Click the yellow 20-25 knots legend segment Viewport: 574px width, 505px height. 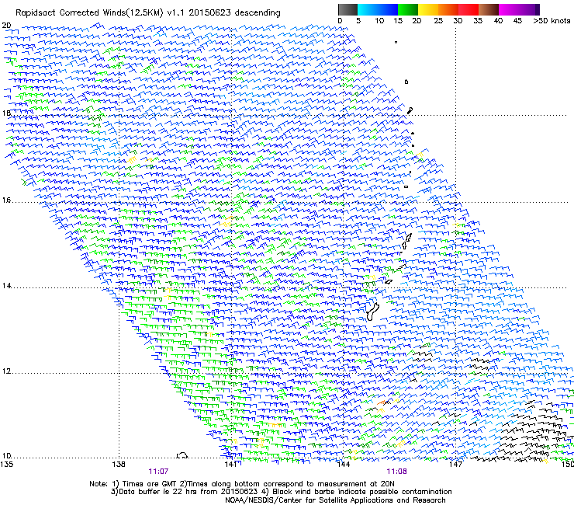click(x=428, y=9)
